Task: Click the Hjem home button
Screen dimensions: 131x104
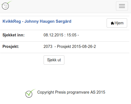Action: click(x=117, y=23)
